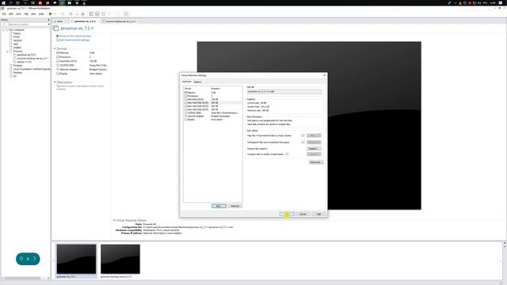Switch to the Options tab in settings dialog
The width and height of the screenshot is (507, 285).
pos(197,82)
